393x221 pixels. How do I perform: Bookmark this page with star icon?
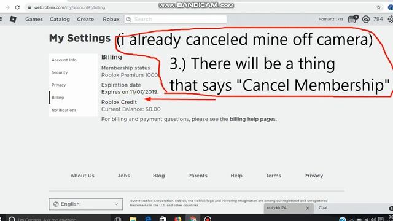[x=379, y=7]
